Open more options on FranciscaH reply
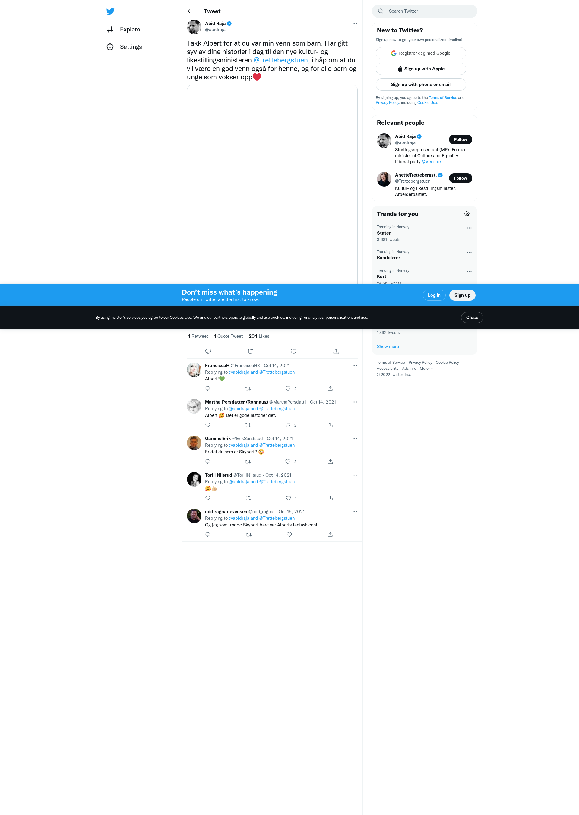The width and height of the screenshot is (579, 815). [x=354, y=366]
